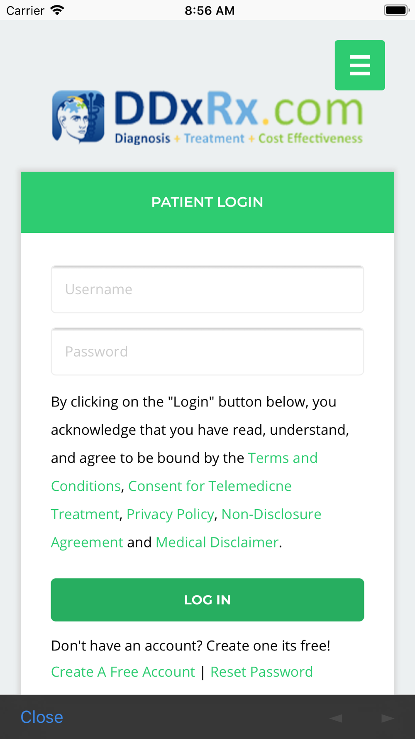Tap Close in the bottom bar
This screenshot has height=739, width=415.
[x=42, y=717]
